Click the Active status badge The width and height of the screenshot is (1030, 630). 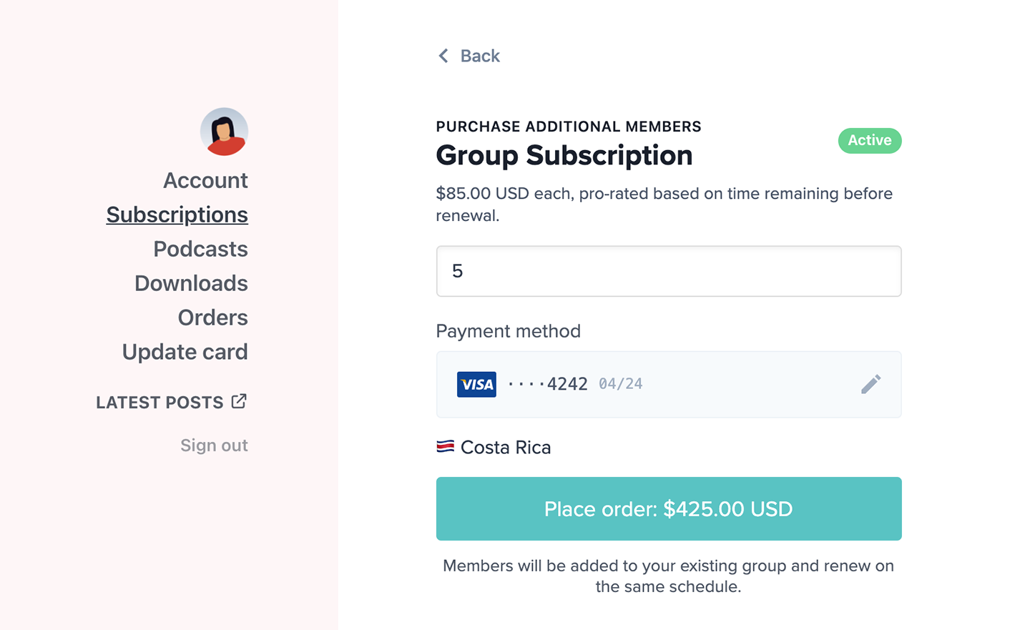pos(870,140)
